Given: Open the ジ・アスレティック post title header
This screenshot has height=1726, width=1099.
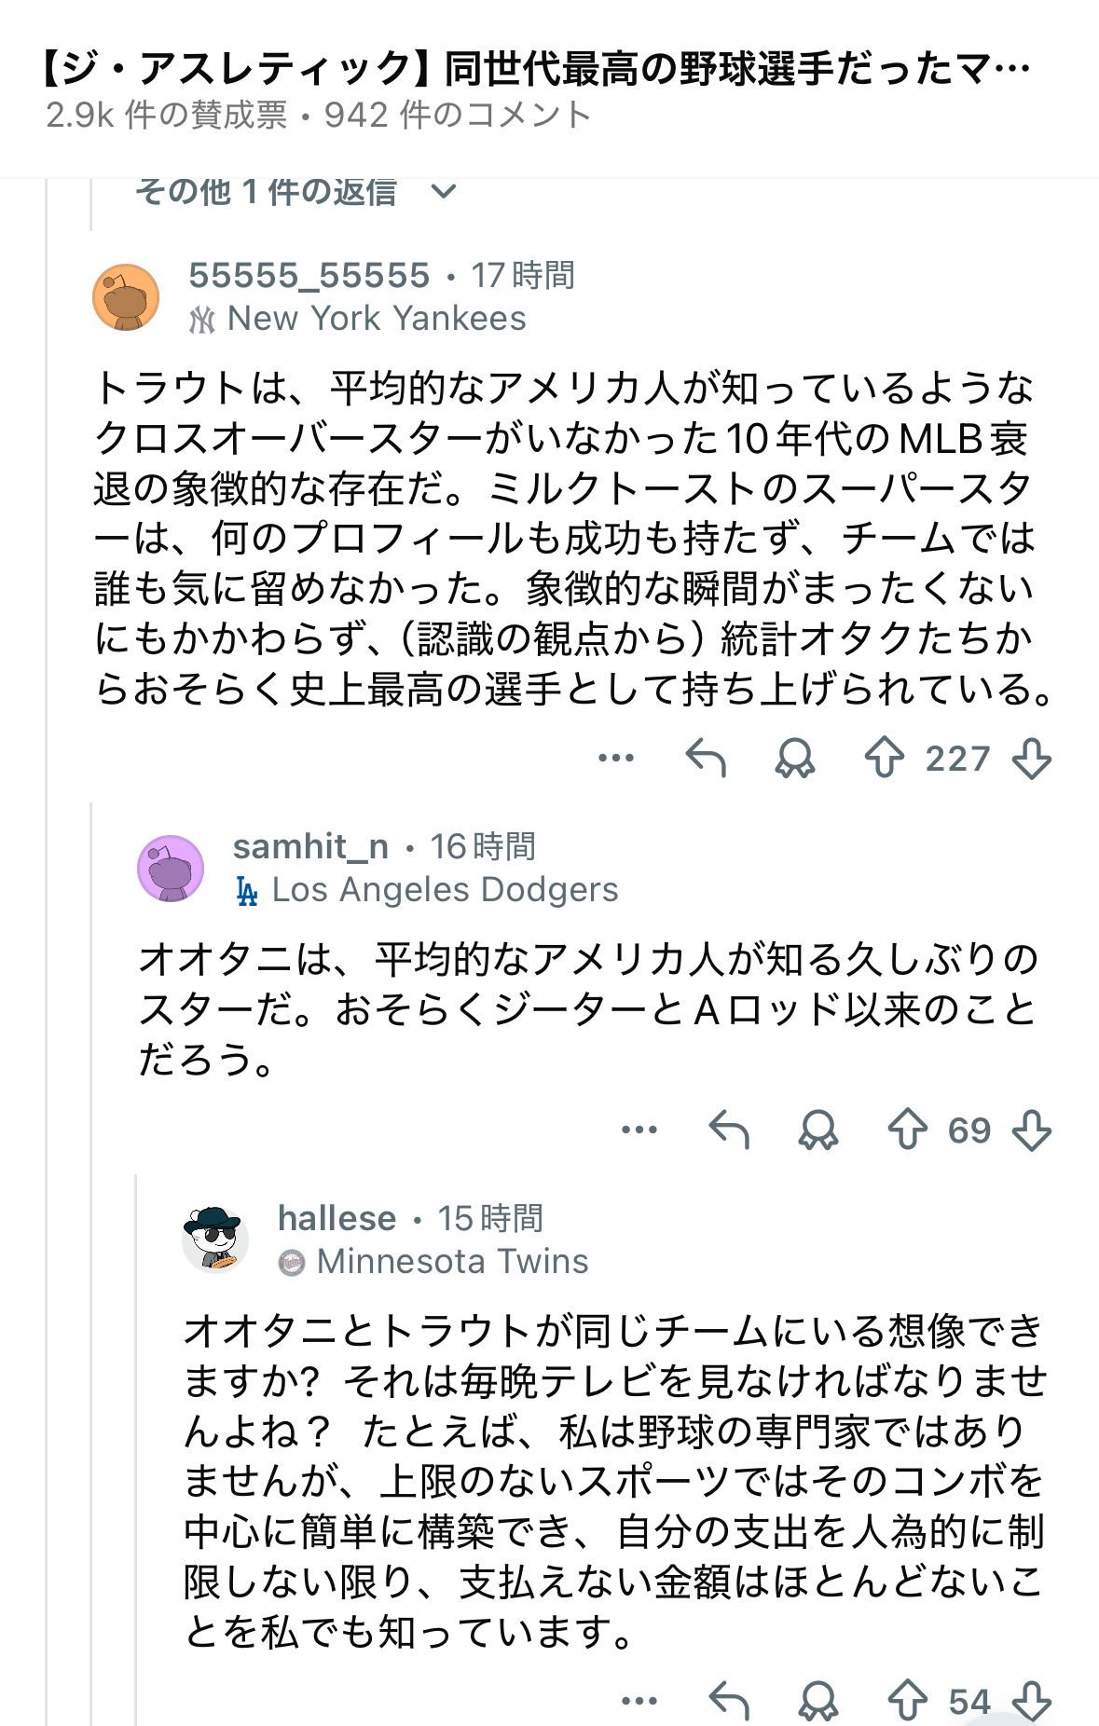Looking at the screenshot, I should tap(536, 69).
